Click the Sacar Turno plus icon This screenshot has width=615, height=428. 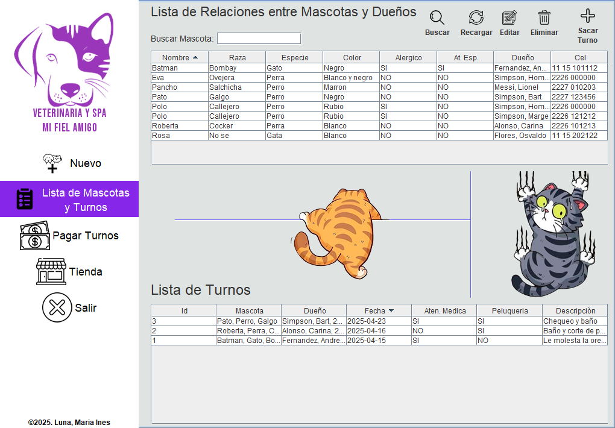tap(587, 16)
